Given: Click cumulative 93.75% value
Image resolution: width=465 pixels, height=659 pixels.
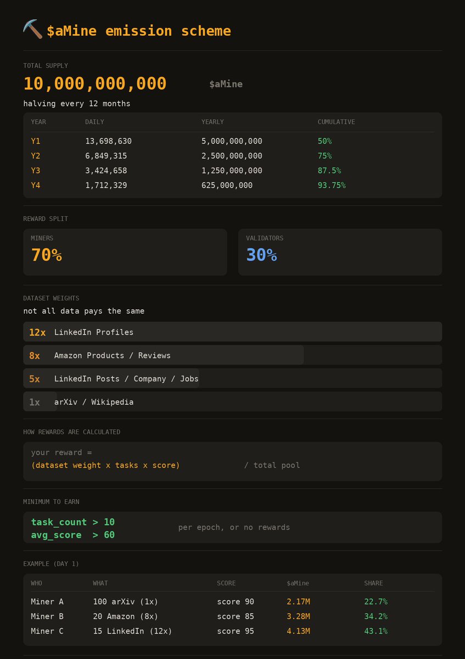Looking at the screenshot, I should coord(332,186).
